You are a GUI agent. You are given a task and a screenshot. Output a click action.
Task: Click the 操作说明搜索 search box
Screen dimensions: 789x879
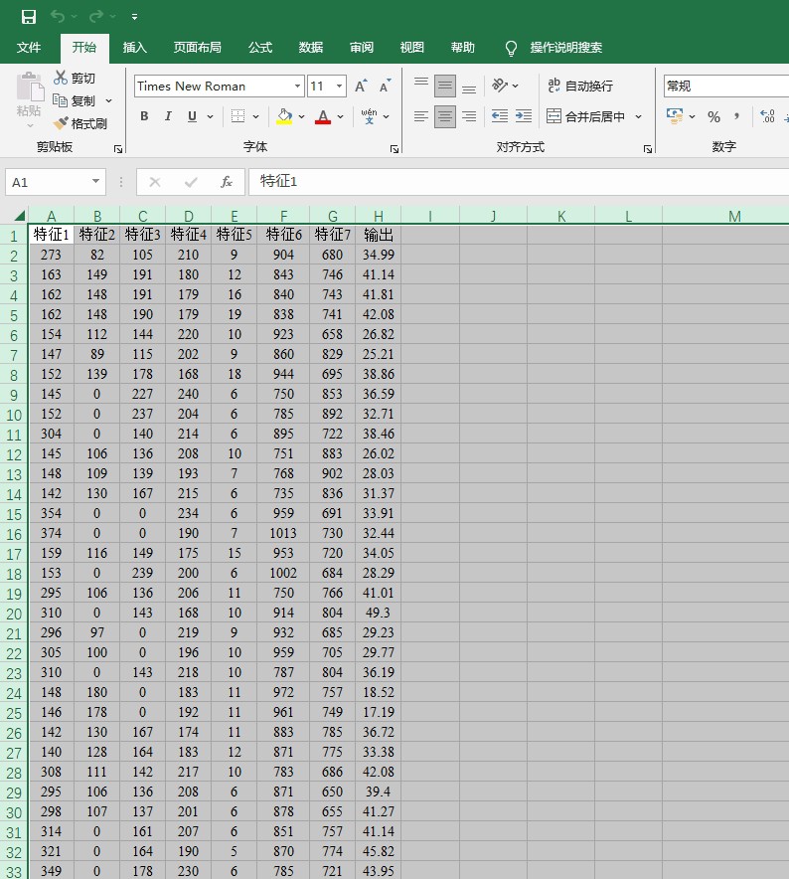pyautogui.click(x=566, y=48)
